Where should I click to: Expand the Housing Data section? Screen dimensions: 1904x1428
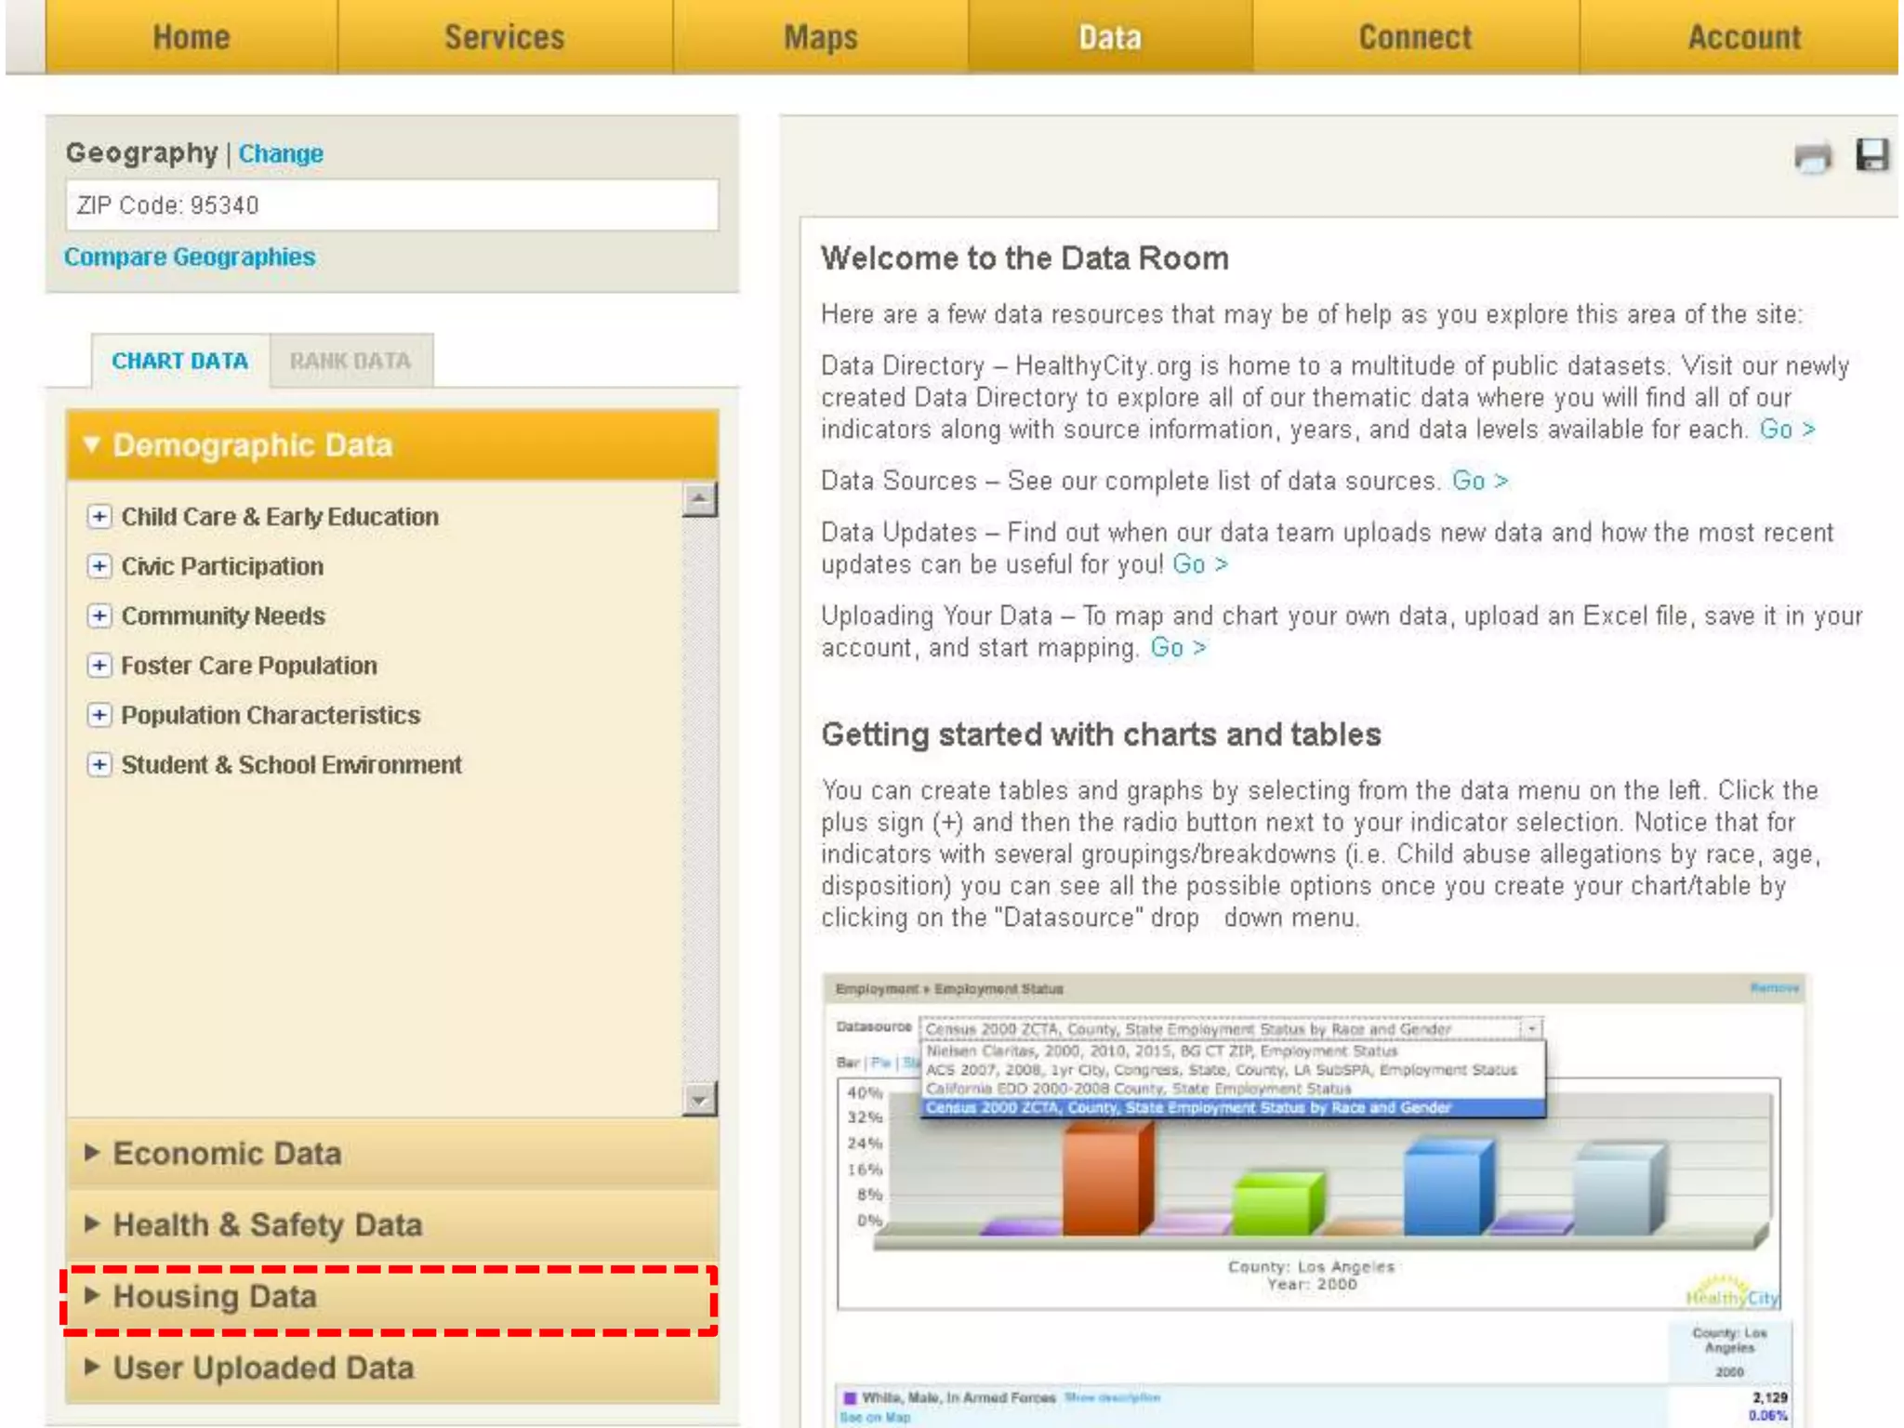coord(214,1297)
